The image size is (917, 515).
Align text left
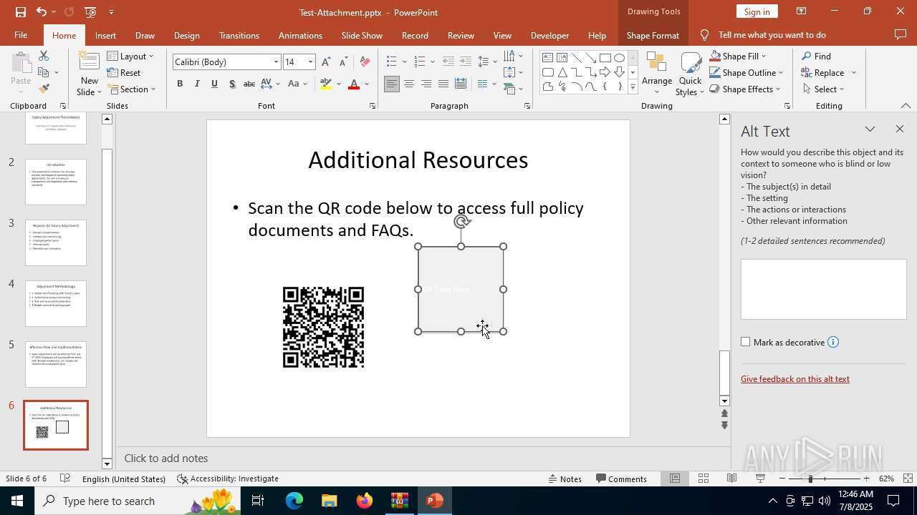click(x=391, y=84)
